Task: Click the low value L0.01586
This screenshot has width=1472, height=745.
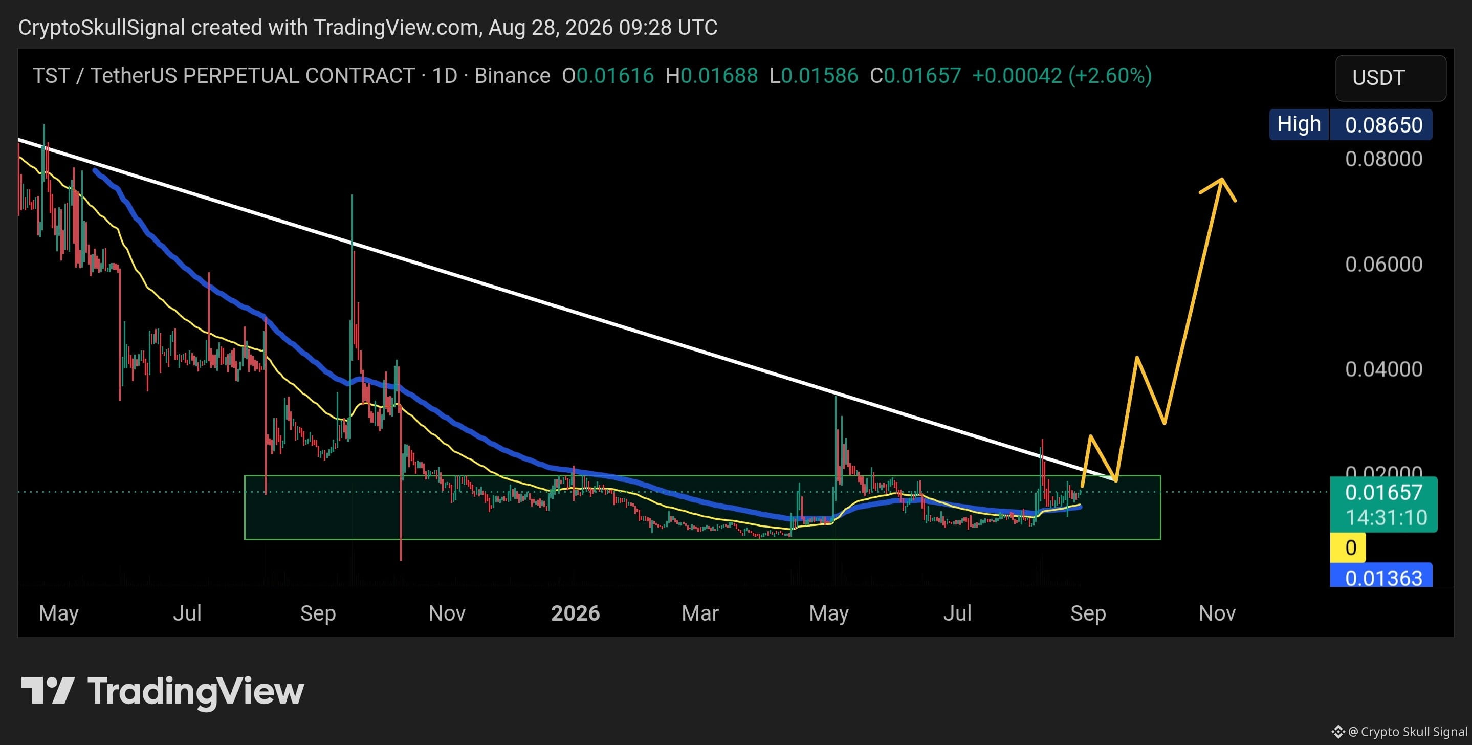Action: [814, 76]
